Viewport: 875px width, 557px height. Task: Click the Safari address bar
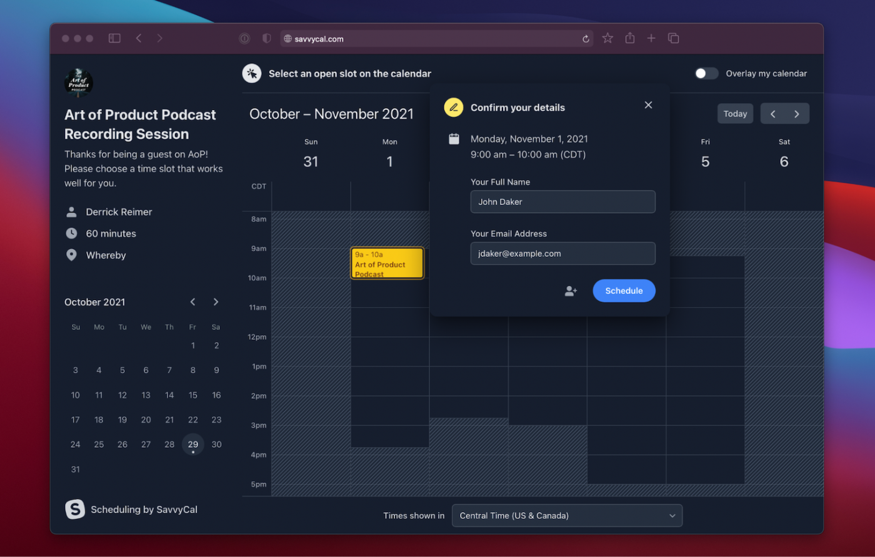tap(436, 39)
